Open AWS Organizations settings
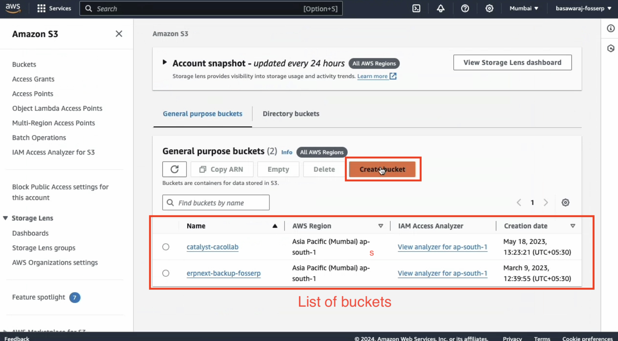Screen dimensions: 618x341 click(x=55, y=262)
